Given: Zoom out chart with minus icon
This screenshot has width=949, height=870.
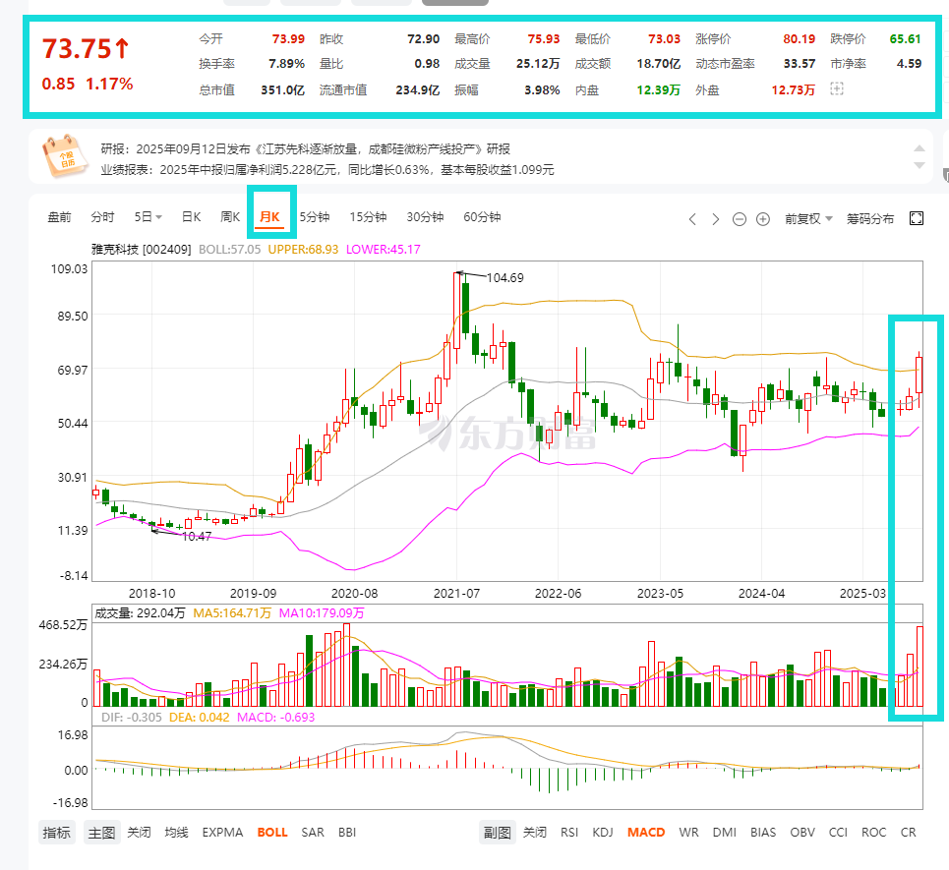Looking at the screenshot, I should (x=739, y=219).
